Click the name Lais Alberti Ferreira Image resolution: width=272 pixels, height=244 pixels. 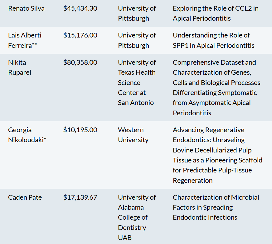coord(25,40)
